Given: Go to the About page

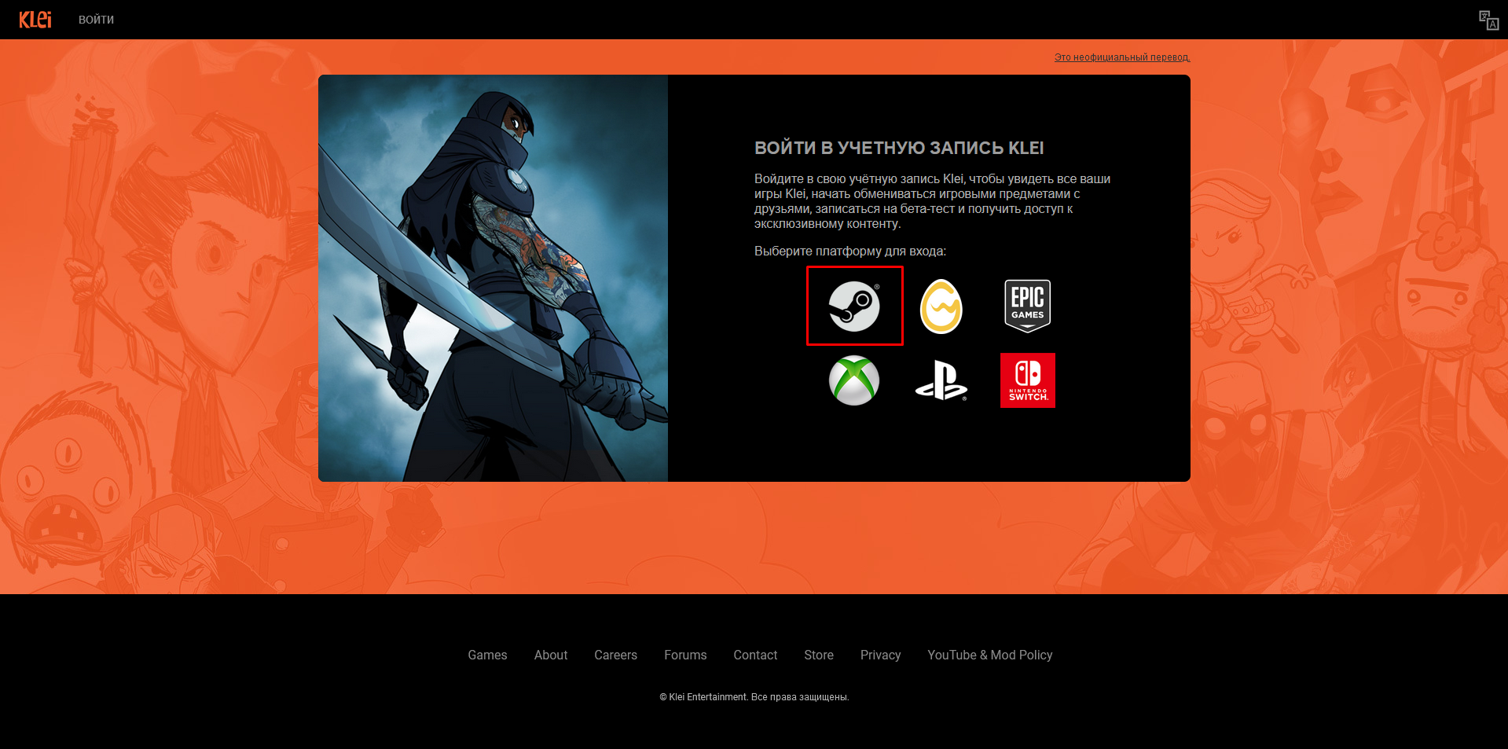Looking at the screenshot, I should pyautogui.click(x=551, y=655).
